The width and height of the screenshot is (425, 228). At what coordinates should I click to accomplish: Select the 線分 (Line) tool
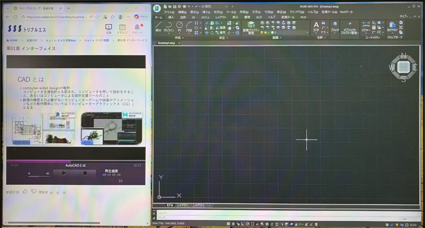tap(159, 27)
